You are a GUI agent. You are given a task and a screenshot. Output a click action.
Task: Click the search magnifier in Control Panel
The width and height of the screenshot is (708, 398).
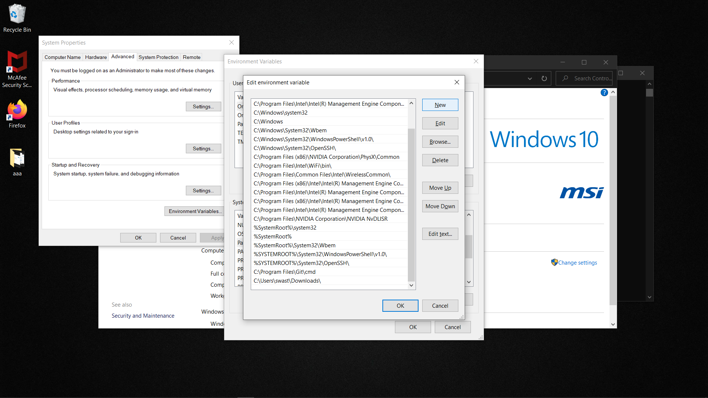pos(565,78)
